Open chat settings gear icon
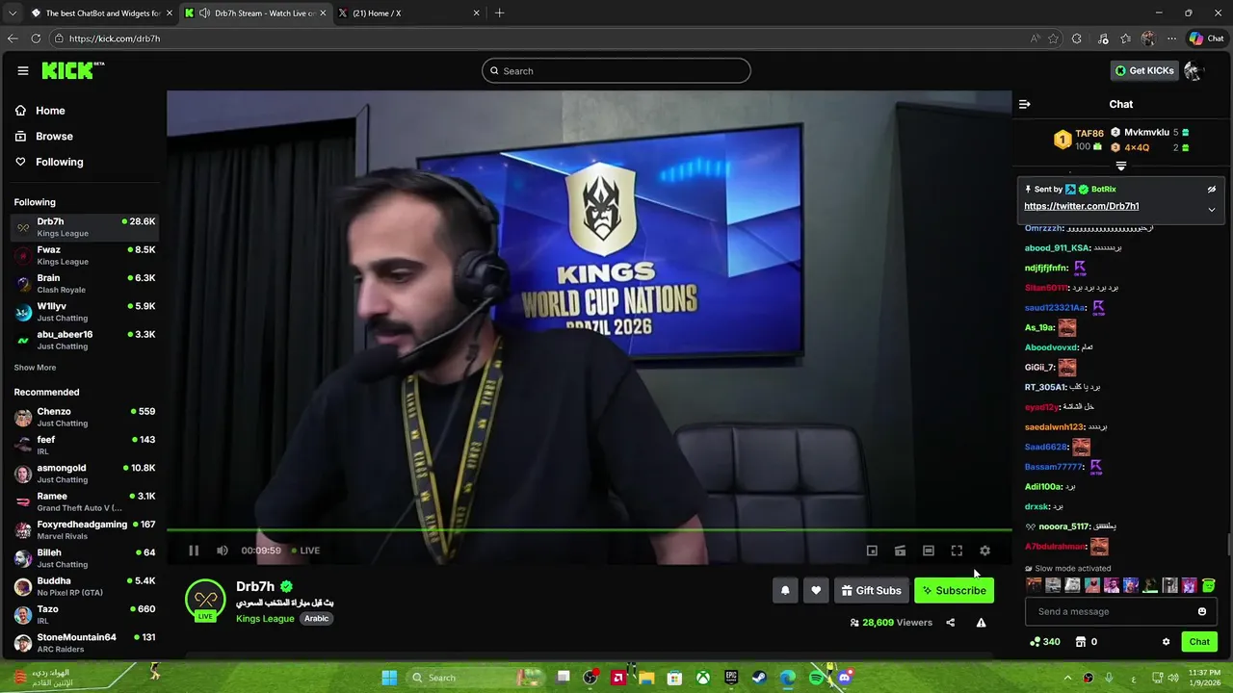 pyautogui.click(x=1166, y=642)
